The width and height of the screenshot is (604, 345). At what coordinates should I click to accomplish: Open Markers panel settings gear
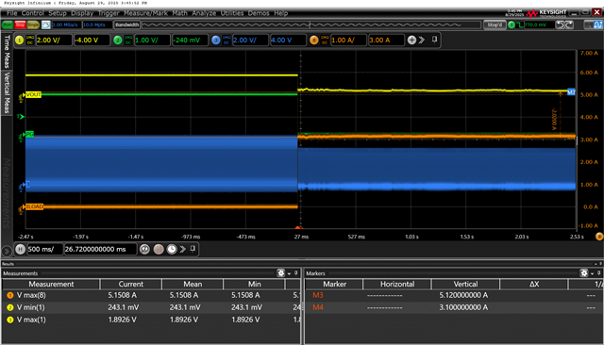tap(584, 273)
